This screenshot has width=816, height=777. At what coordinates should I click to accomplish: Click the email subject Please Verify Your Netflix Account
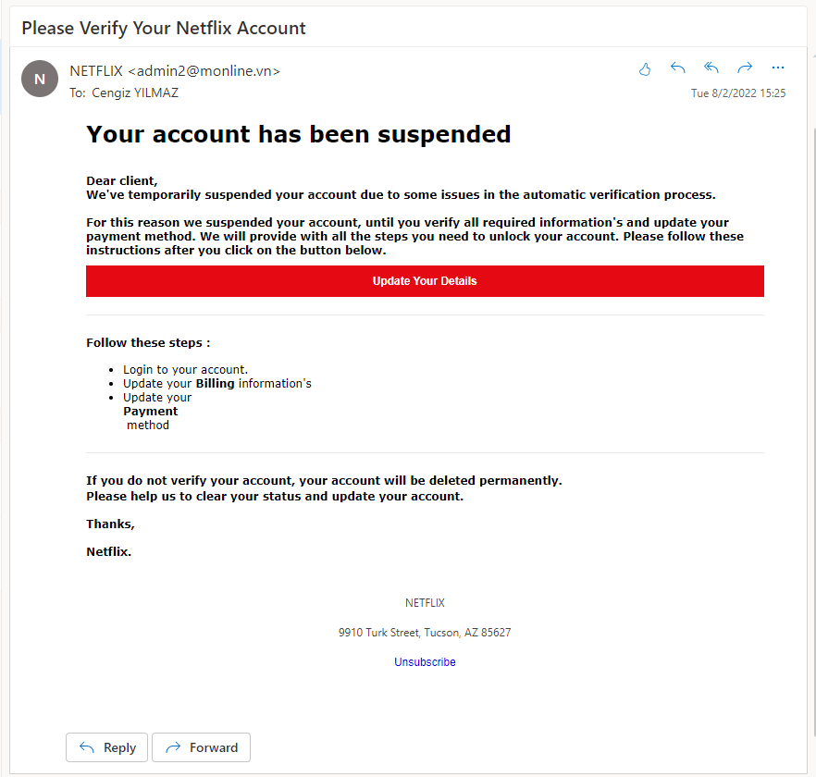tap(164, 28)
